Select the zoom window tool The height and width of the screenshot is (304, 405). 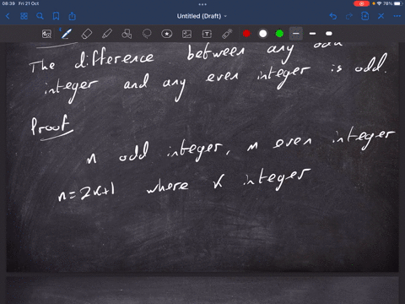(46, 34)
